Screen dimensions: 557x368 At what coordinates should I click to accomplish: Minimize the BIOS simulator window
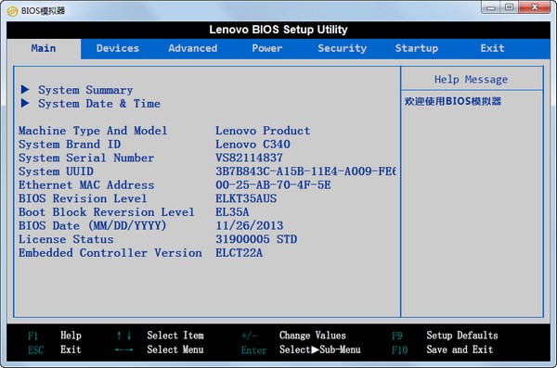(491, 7)
